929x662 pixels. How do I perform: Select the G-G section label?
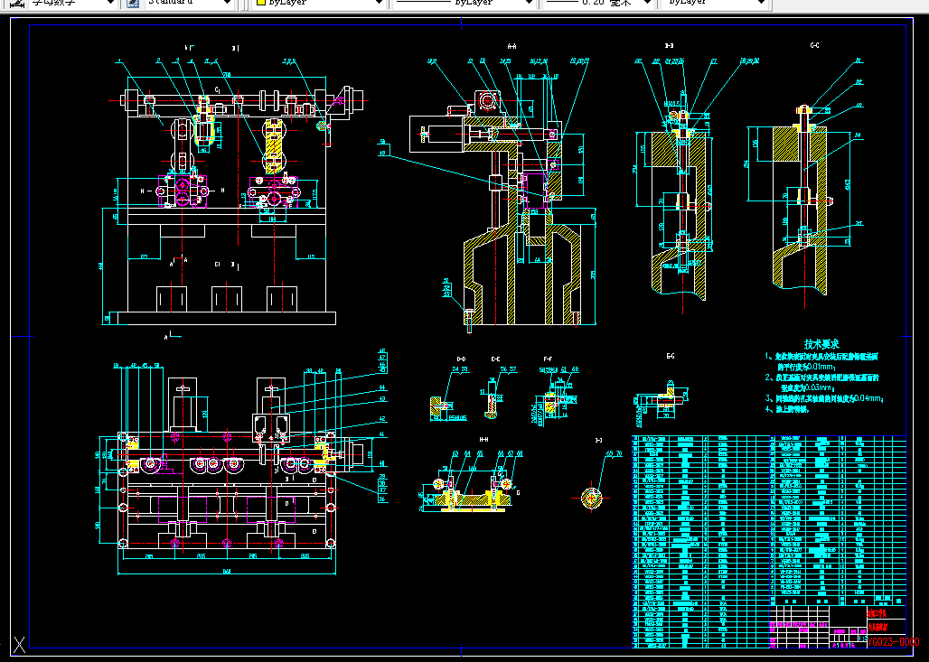tap(670, 356)
